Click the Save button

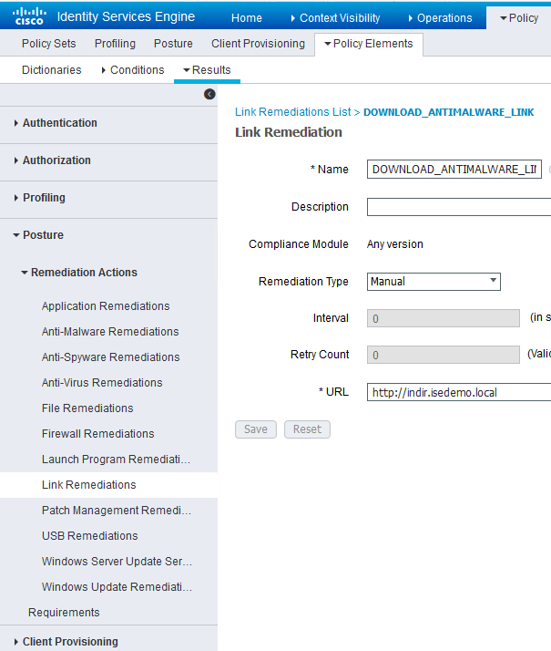click(x=256, y=429)
